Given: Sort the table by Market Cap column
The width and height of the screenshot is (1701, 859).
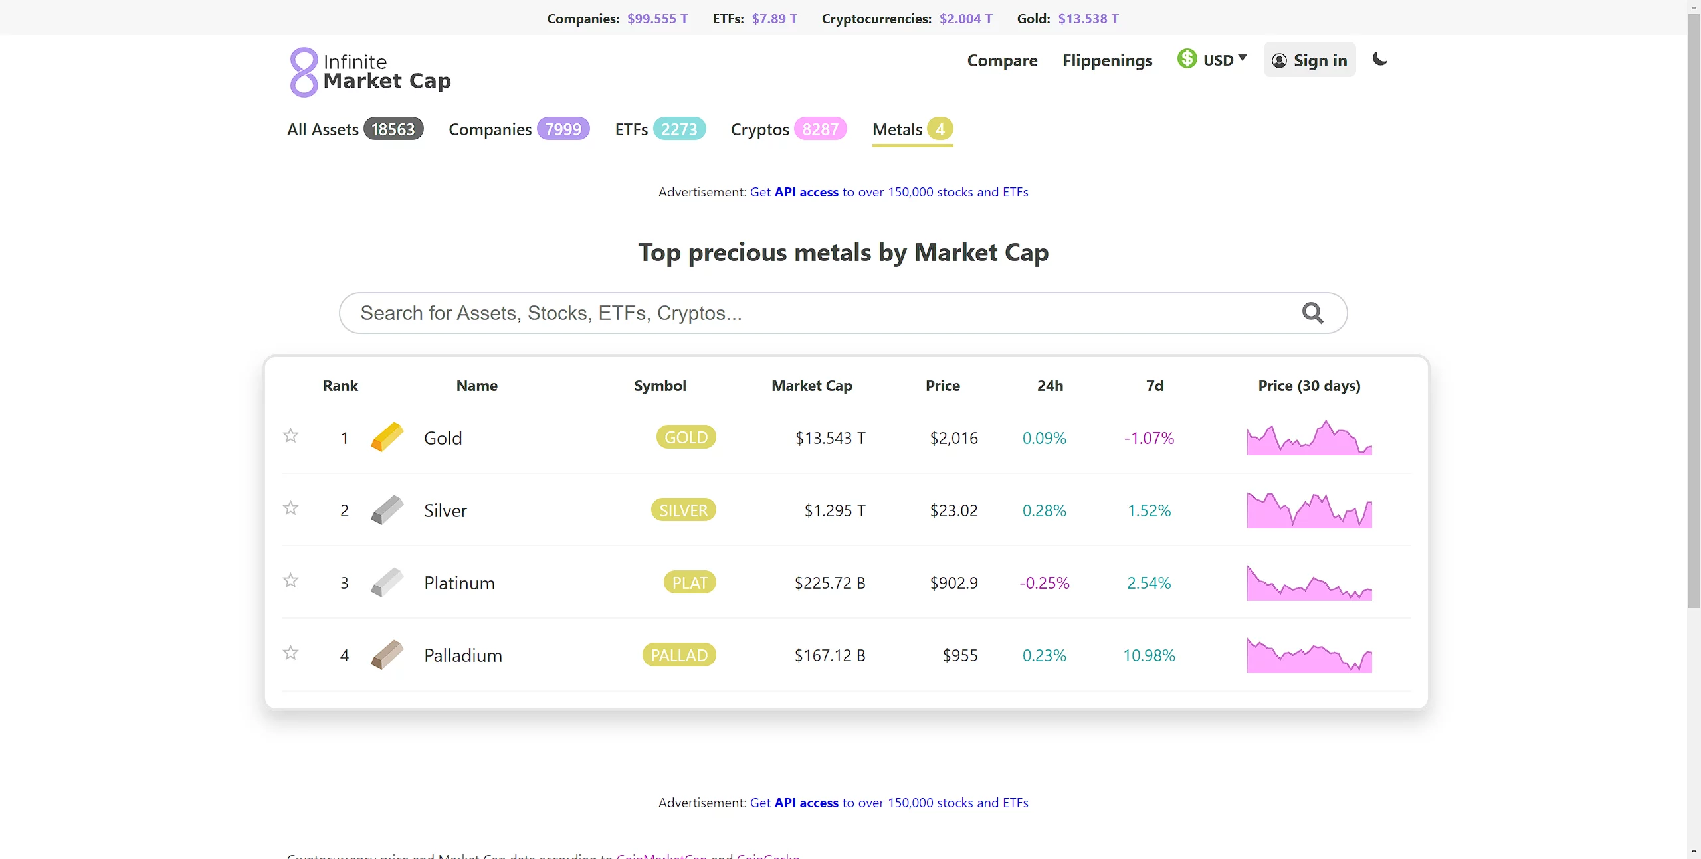Looking at the screenshot, I should [811, 386].
